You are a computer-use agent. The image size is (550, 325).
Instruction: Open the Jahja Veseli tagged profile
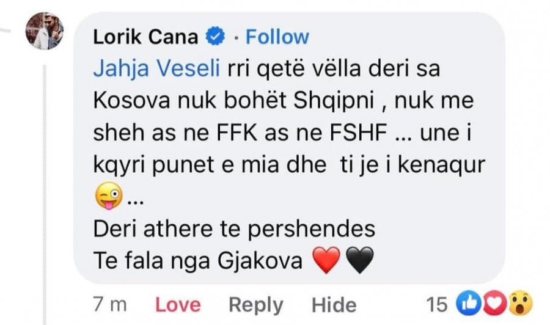pyautogui.click(x=156, y=68)
